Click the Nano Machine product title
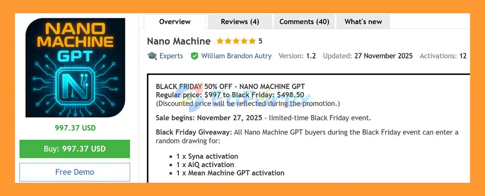485x196 pixels. 179,41
